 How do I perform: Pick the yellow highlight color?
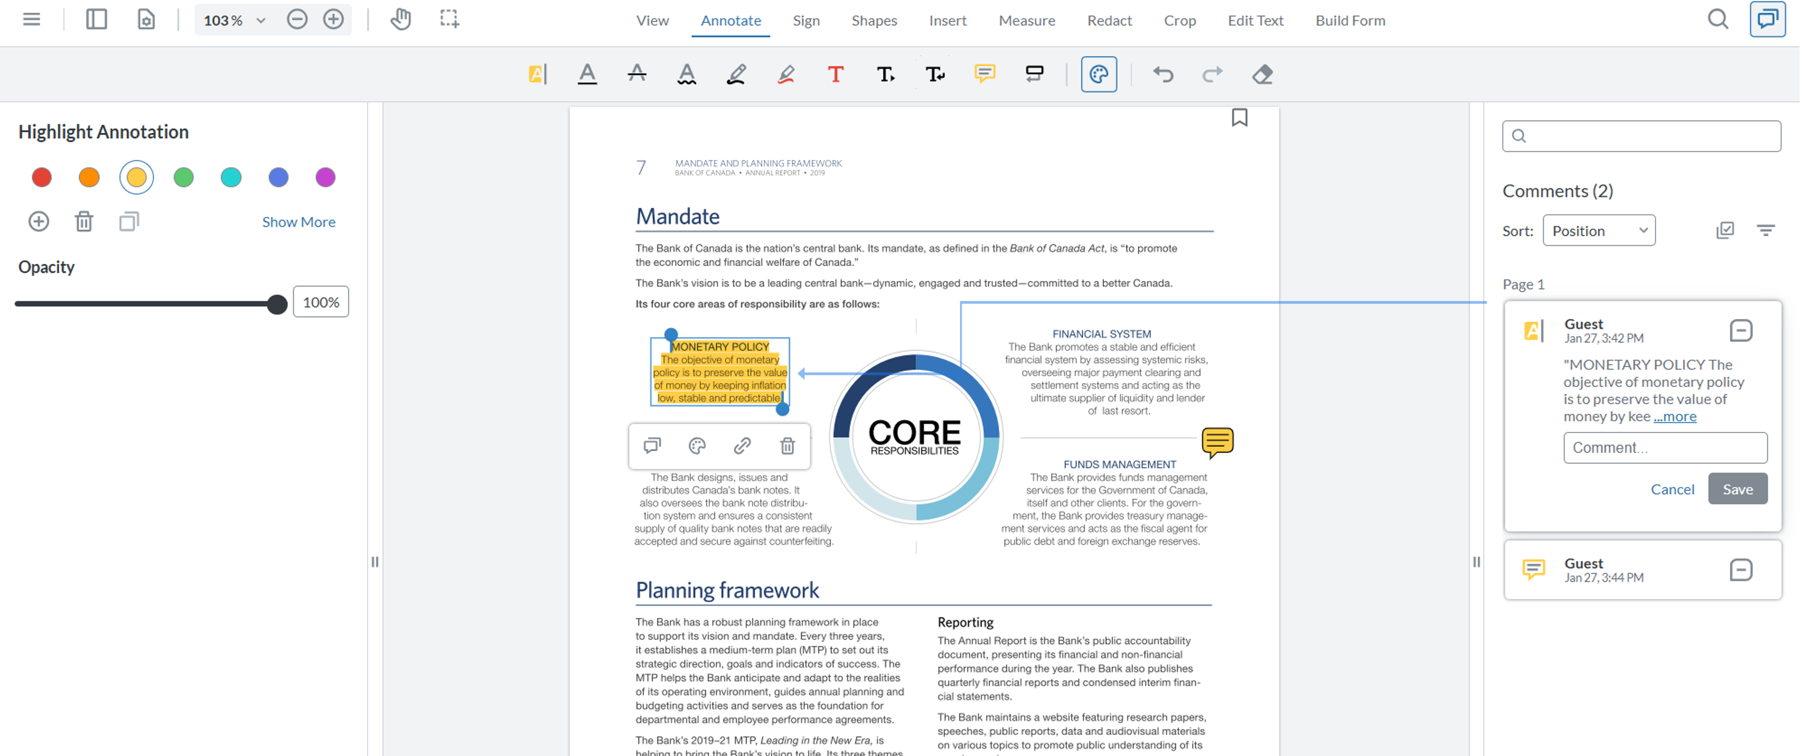click(136, 177)
